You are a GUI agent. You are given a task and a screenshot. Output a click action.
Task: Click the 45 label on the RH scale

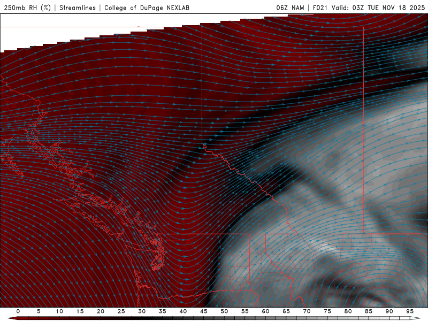coord(204,311)
